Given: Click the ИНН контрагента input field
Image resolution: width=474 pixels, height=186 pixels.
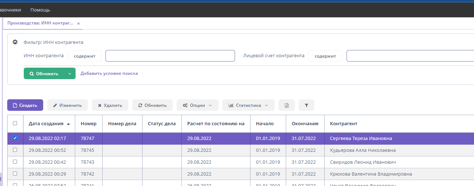Looking at the screenshot, I should 170,56.
